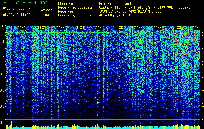The width and height of the screenshot is (204, 129).
Task: Click the 0.7 kHz axis label
Action: click(3, 106)
